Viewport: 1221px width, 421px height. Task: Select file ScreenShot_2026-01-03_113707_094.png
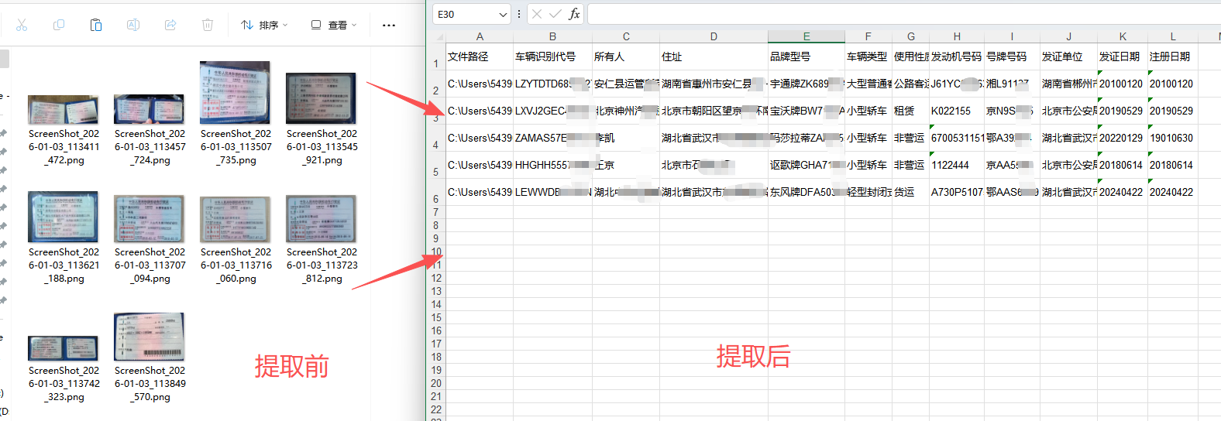point(150,240)
